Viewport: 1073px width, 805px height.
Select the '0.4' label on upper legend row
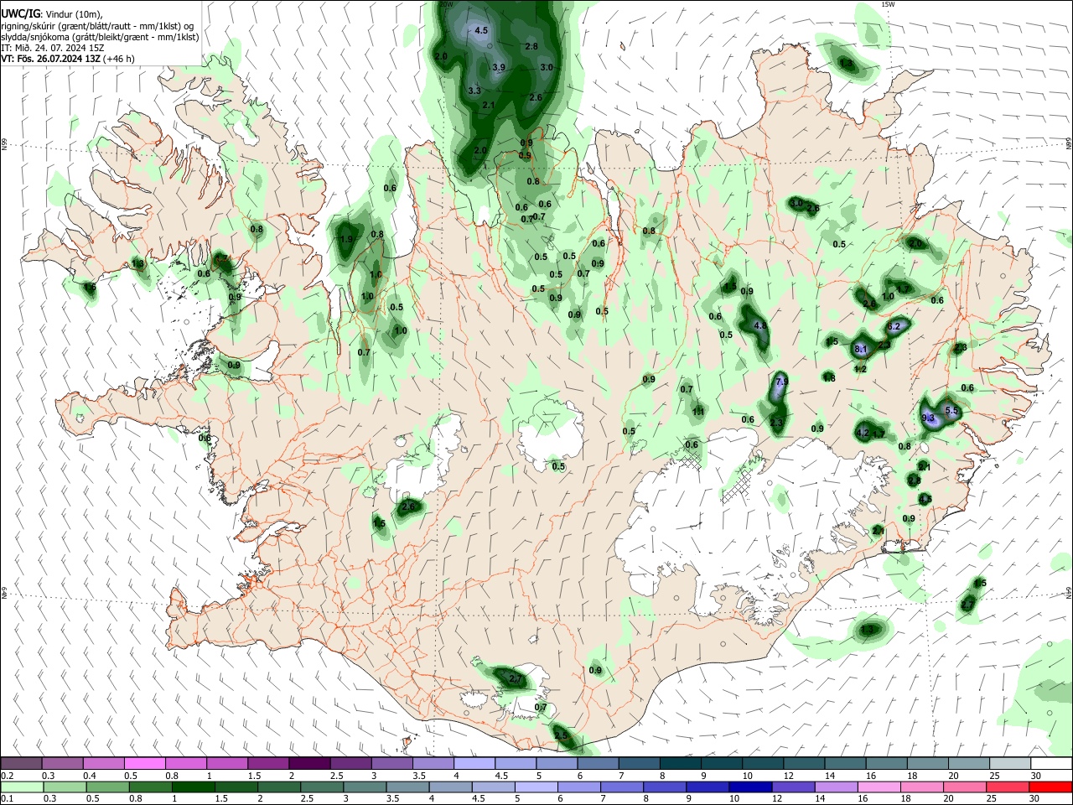(x=90, y=776)
